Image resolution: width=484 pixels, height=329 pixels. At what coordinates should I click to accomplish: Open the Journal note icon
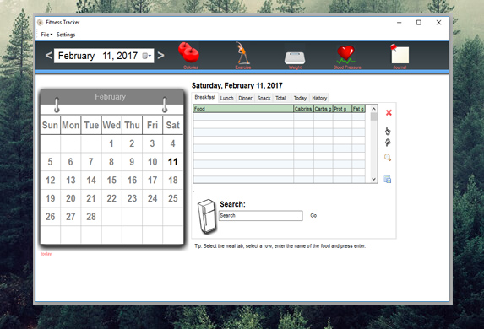pos(400,54)
